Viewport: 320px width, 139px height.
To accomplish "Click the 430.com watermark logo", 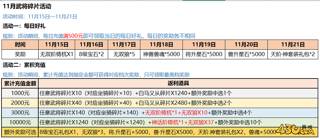I will point(297,130).
